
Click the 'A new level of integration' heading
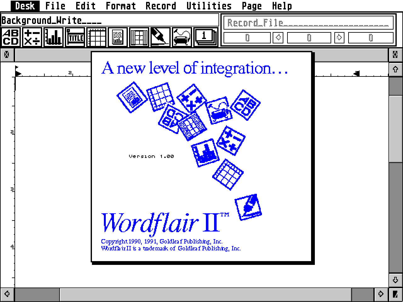point(195,68)
